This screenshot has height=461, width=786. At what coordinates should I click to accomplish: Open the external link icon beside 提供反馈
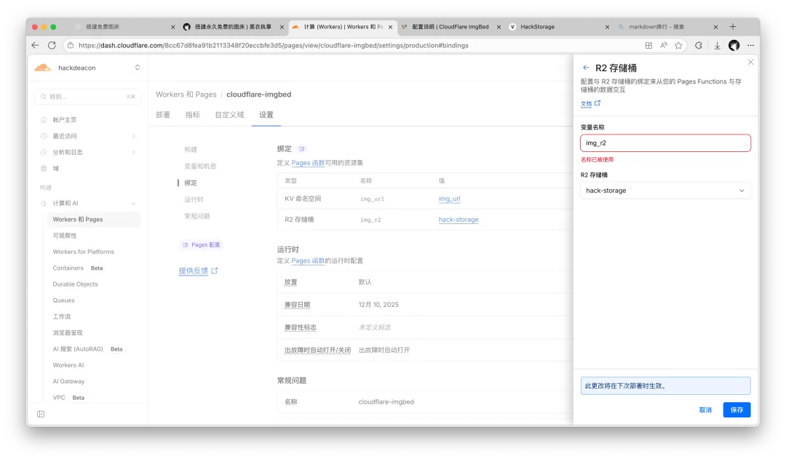(215, 270)
